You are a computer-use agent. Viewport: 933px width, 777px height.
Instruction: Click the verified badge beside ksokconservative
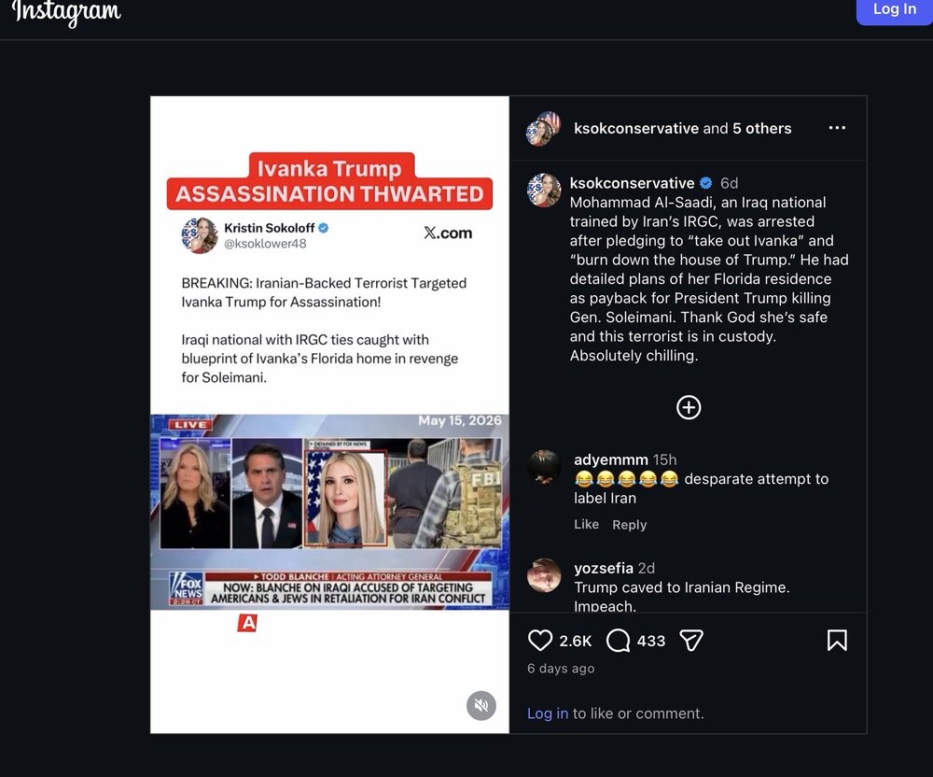706,183
